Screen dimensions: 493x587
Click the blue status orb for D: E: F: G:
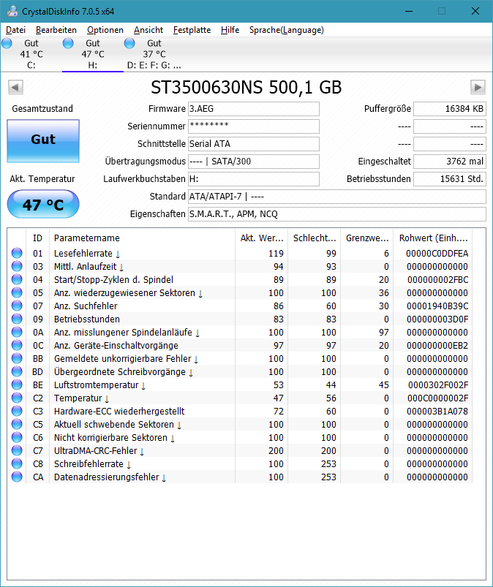click(129, 43)
